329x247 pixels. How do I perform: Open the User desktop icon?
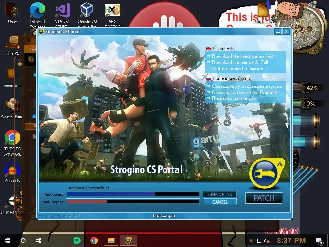[12, 13]
